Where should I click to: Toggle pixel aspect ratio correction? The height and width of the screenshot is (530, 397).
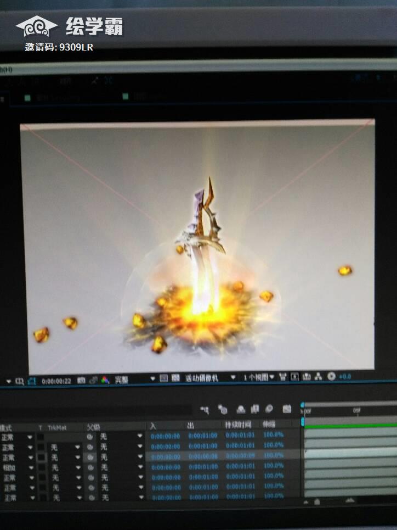point(283,377)
